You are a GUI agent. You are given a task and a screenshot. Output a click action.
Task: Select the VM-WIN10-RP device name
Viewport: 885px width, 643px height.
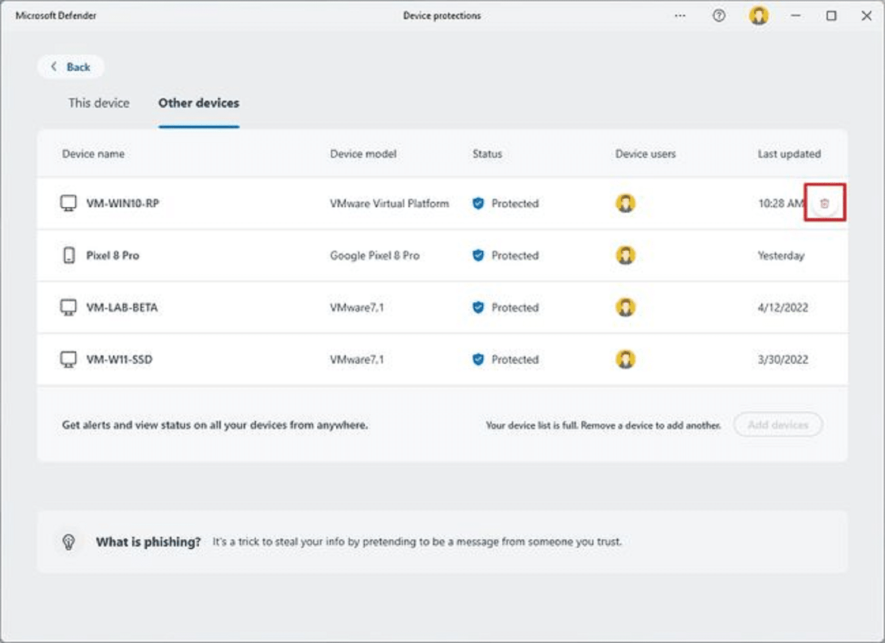[x=123, y=204]
